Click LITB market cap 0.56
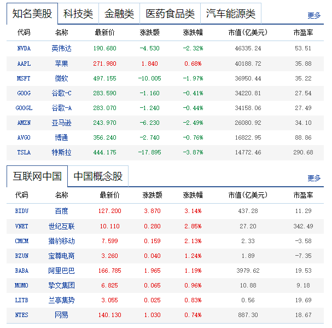Image resolution: width=332 pixels, height=328 pixels. click(x=248, y=300)
